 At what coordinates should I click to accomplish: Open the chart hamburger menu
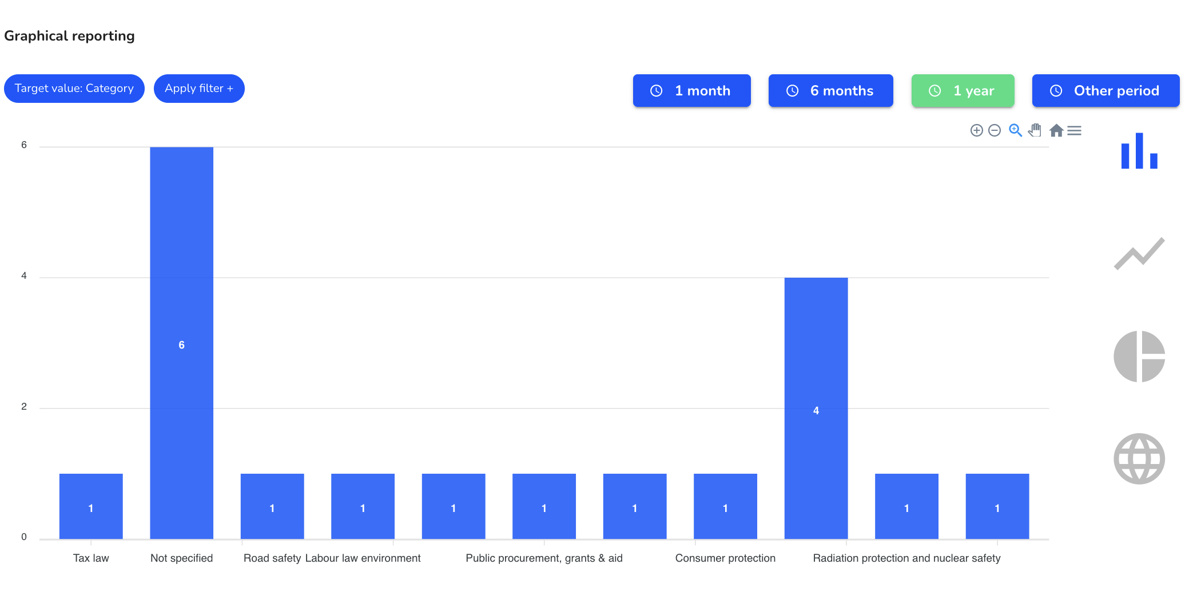pyautogui.click(x=1075, y=131)
